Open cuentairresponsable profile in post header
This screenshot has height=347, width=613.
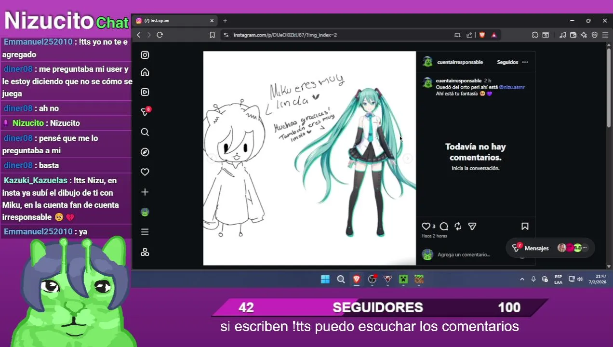pyautogui.click(x=460, y=62)
